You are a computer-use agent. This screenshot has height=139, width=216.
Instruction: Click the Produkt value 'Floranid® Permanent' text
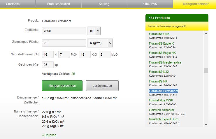[x=57, y=21]
